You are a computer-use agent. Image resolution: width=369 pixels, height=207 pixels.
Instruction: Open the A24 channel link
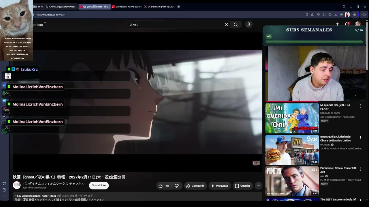tap(322, 176)
